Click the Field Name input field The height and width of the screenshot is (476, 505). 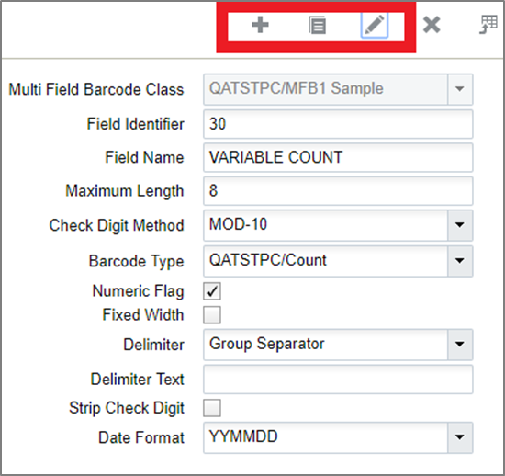[x=338, y=157]
